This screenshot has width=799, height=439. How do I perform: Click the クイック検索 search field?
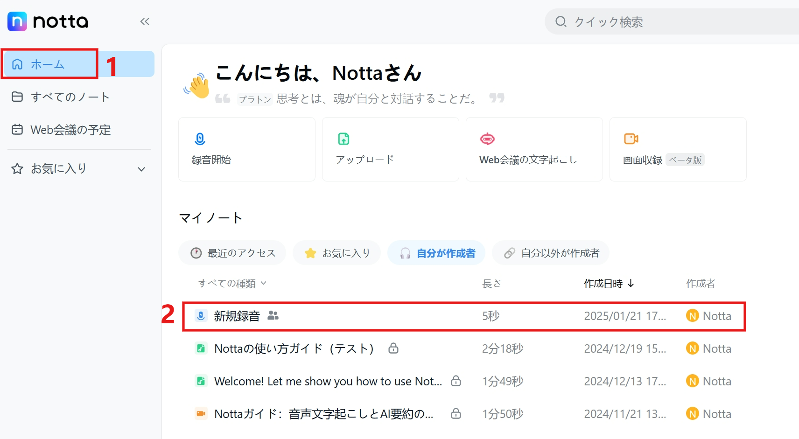click(x=672, y=21)
